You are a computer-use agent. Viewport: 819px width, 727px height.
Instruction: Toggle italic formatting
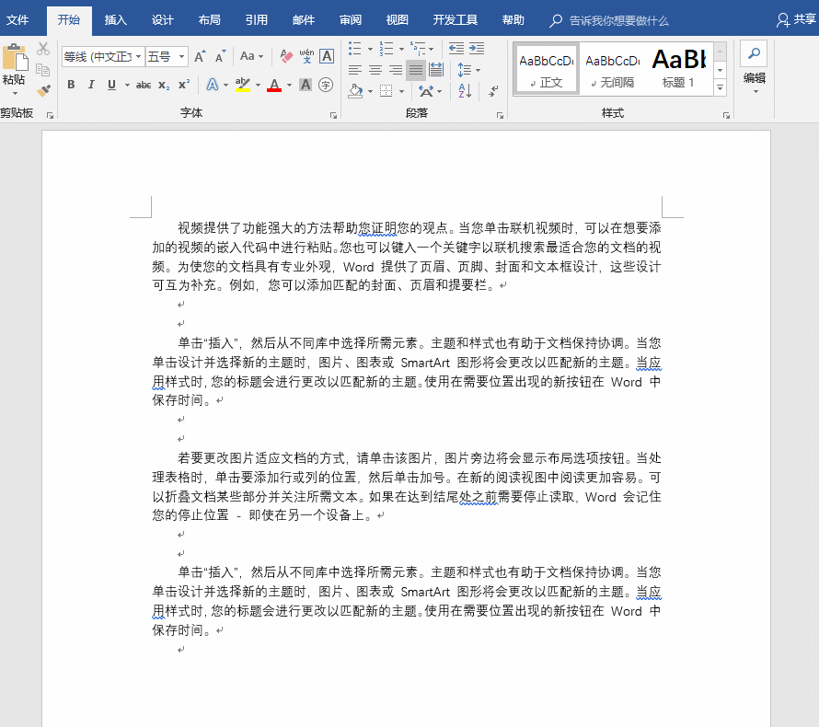91,84
